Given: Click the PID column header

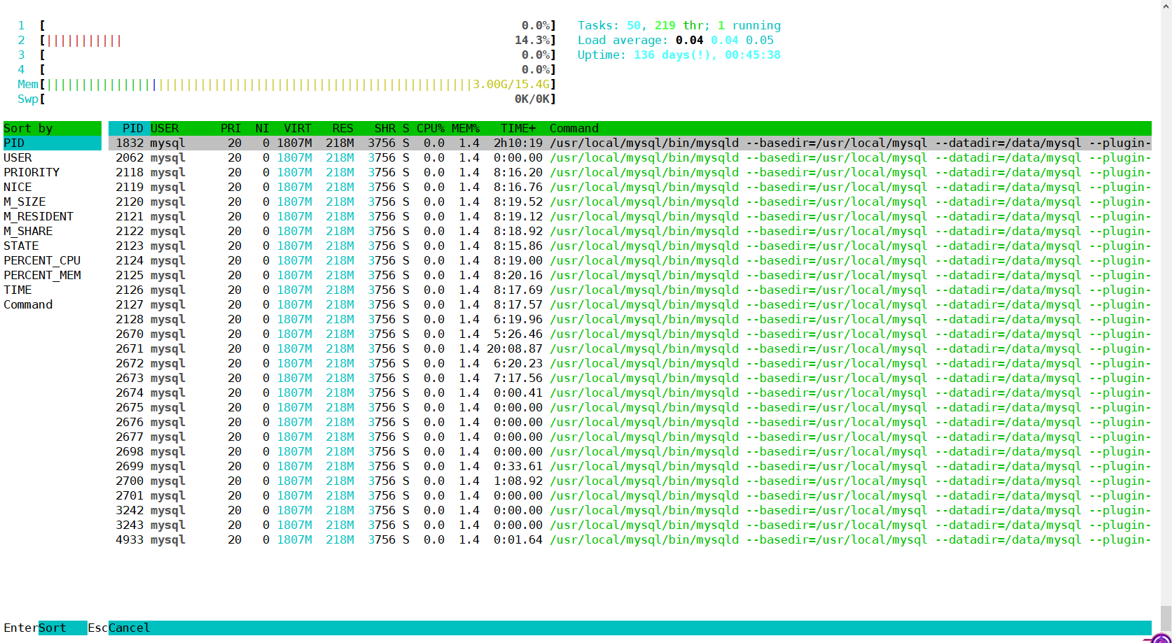Looking at the screenshot, I should [133, 128].
